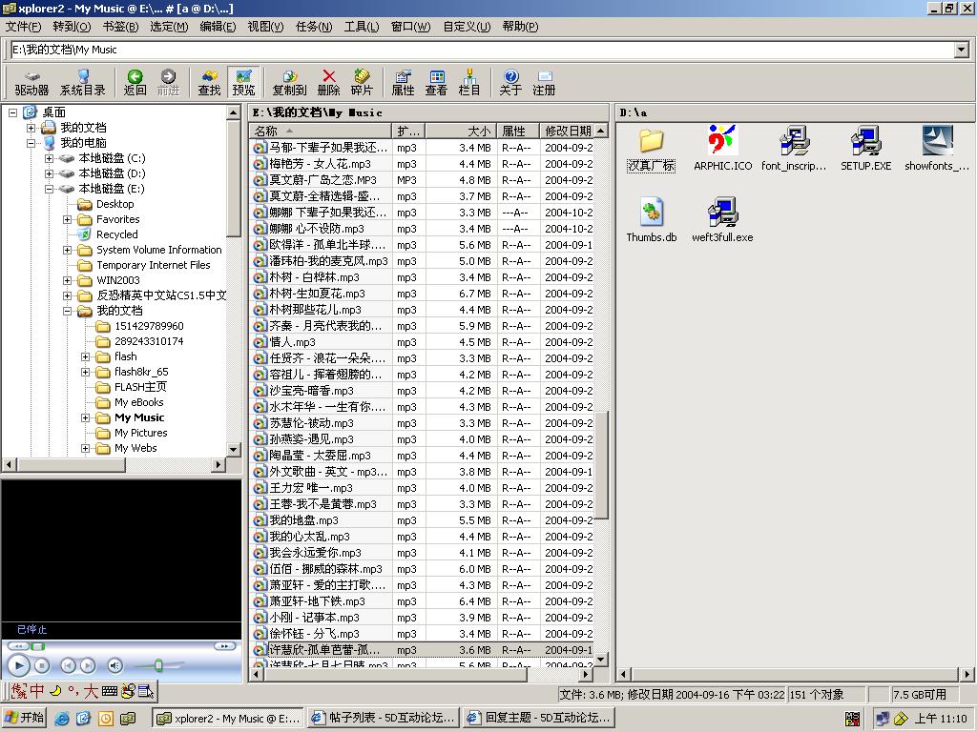This screenshot has width=977, height=732.
Task: Open the 视图(V) view menu
Action: click(x=265, y=26)
